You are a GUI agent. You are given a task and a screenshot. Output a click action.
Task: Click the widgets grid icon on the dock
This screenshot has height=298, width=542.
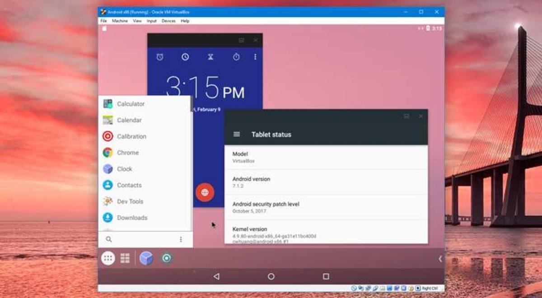tap(125, 258)
